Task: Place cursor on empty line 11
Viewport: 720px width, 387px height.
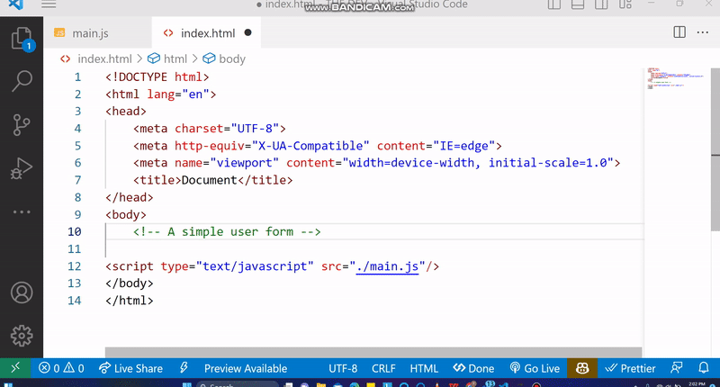Action: pyautogui.click(x=374, y=248)
